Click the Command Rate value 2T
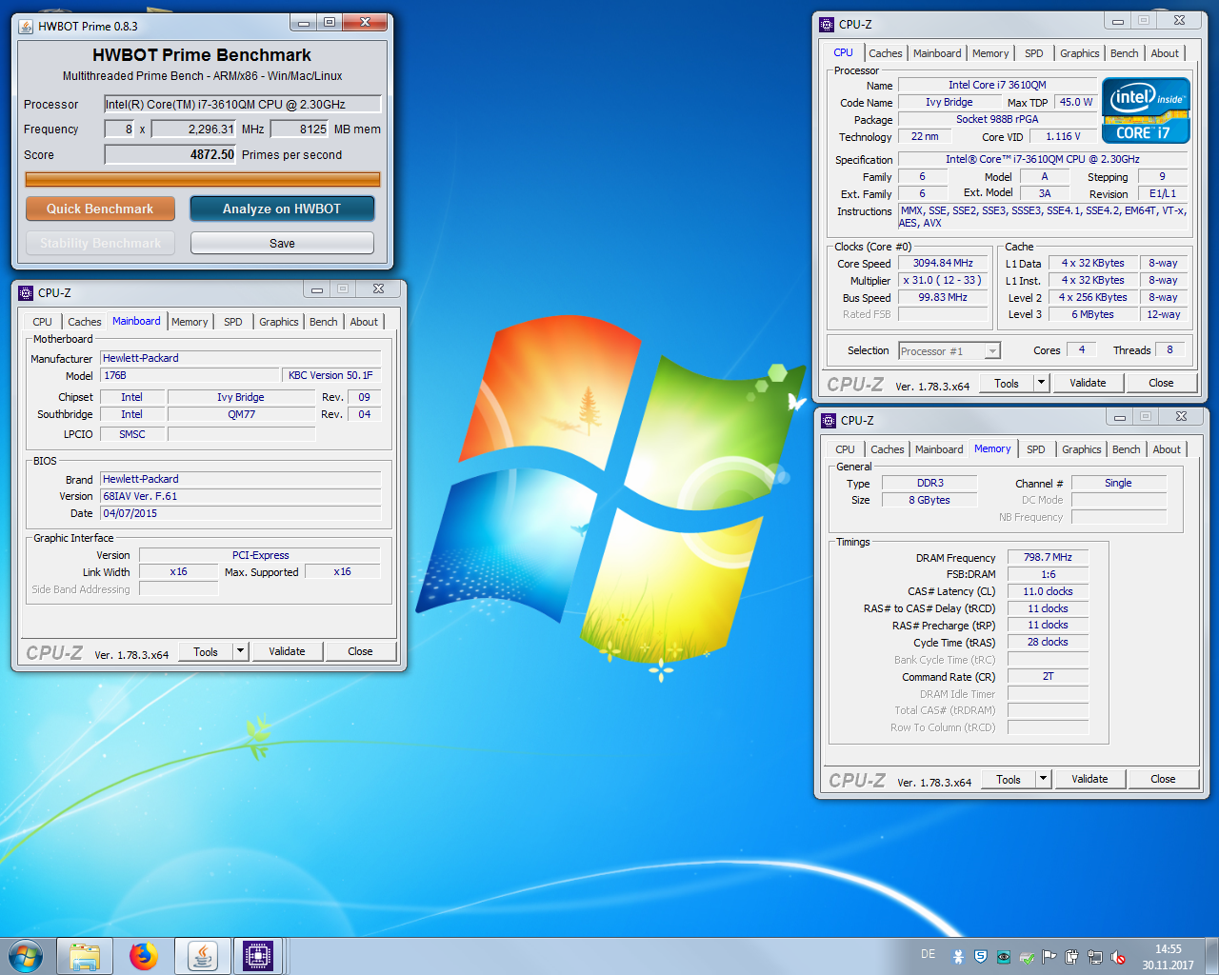This screenshot has height=975, width=1219. (x=1048, y=676)
